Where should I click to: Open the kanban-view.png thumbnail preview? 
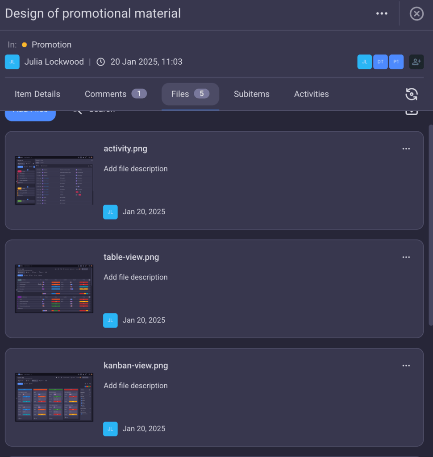[x=54, y=397]
